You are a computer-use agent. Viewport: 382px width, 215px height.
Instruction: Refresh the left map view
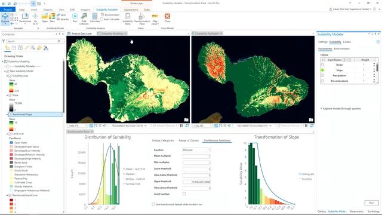click(x=187, y=126)
